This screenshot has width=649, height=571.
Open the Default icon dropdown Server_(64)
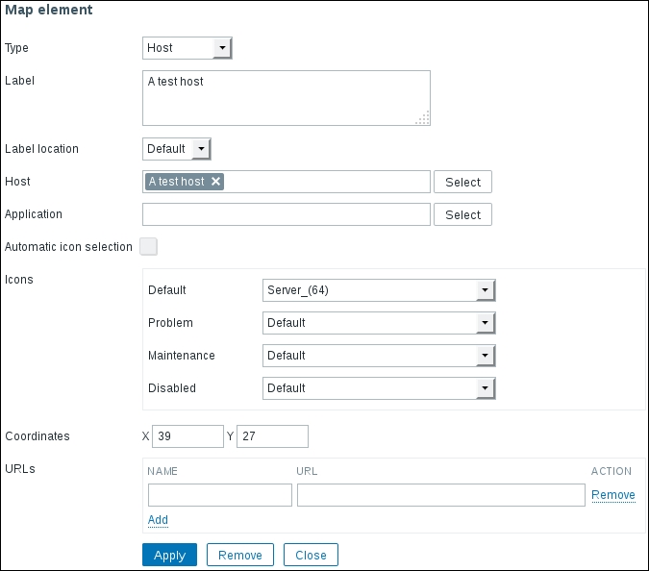click(x=378, y=290)
